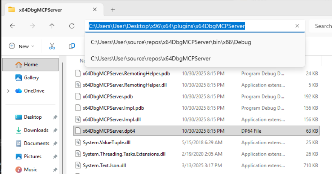Click the address bar path field
332x174 pixels.
(x=195, y=26)
